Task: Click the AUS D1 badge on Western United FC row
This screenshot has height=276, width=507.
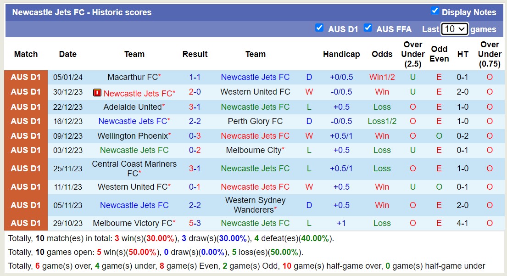Action: pyautogui.click(x=26, y=187)
